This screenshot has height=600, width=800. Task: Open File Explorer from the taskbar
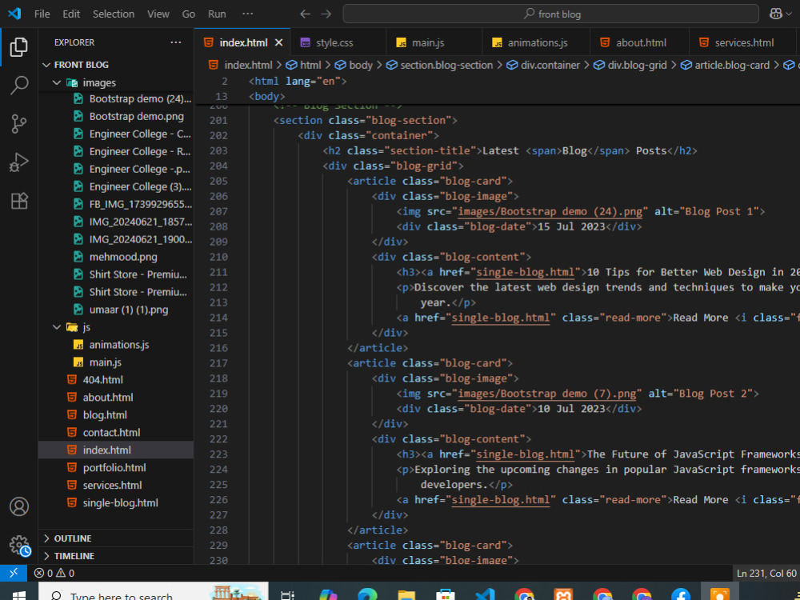coord(406,594)
